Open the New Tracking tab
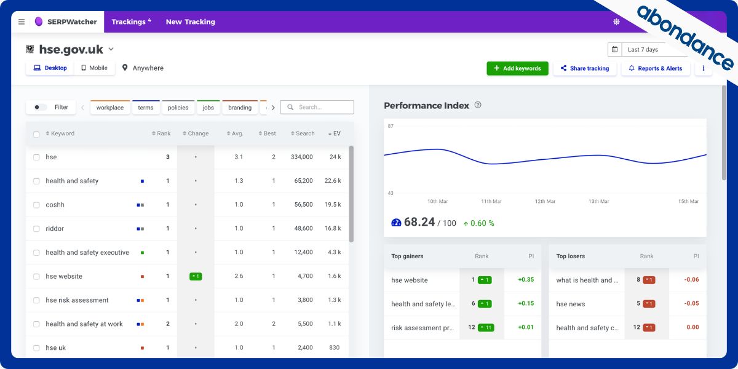Image resolution: width=738 pixels, height=369 pixels. click(x=191, y=22)
